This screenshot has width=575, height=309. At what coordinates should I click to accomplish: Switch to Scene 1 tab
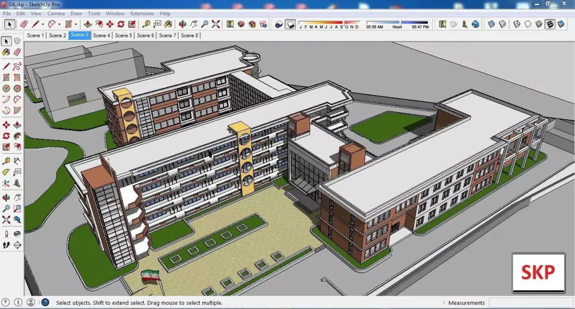[x=35, y=35]
